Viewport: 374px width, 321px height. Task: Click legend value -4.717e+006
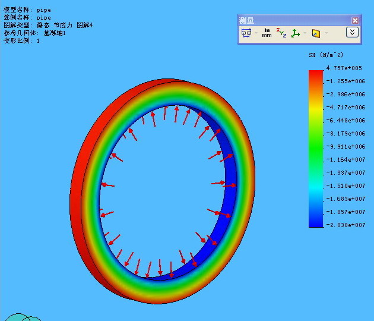(x=346, y=107)
